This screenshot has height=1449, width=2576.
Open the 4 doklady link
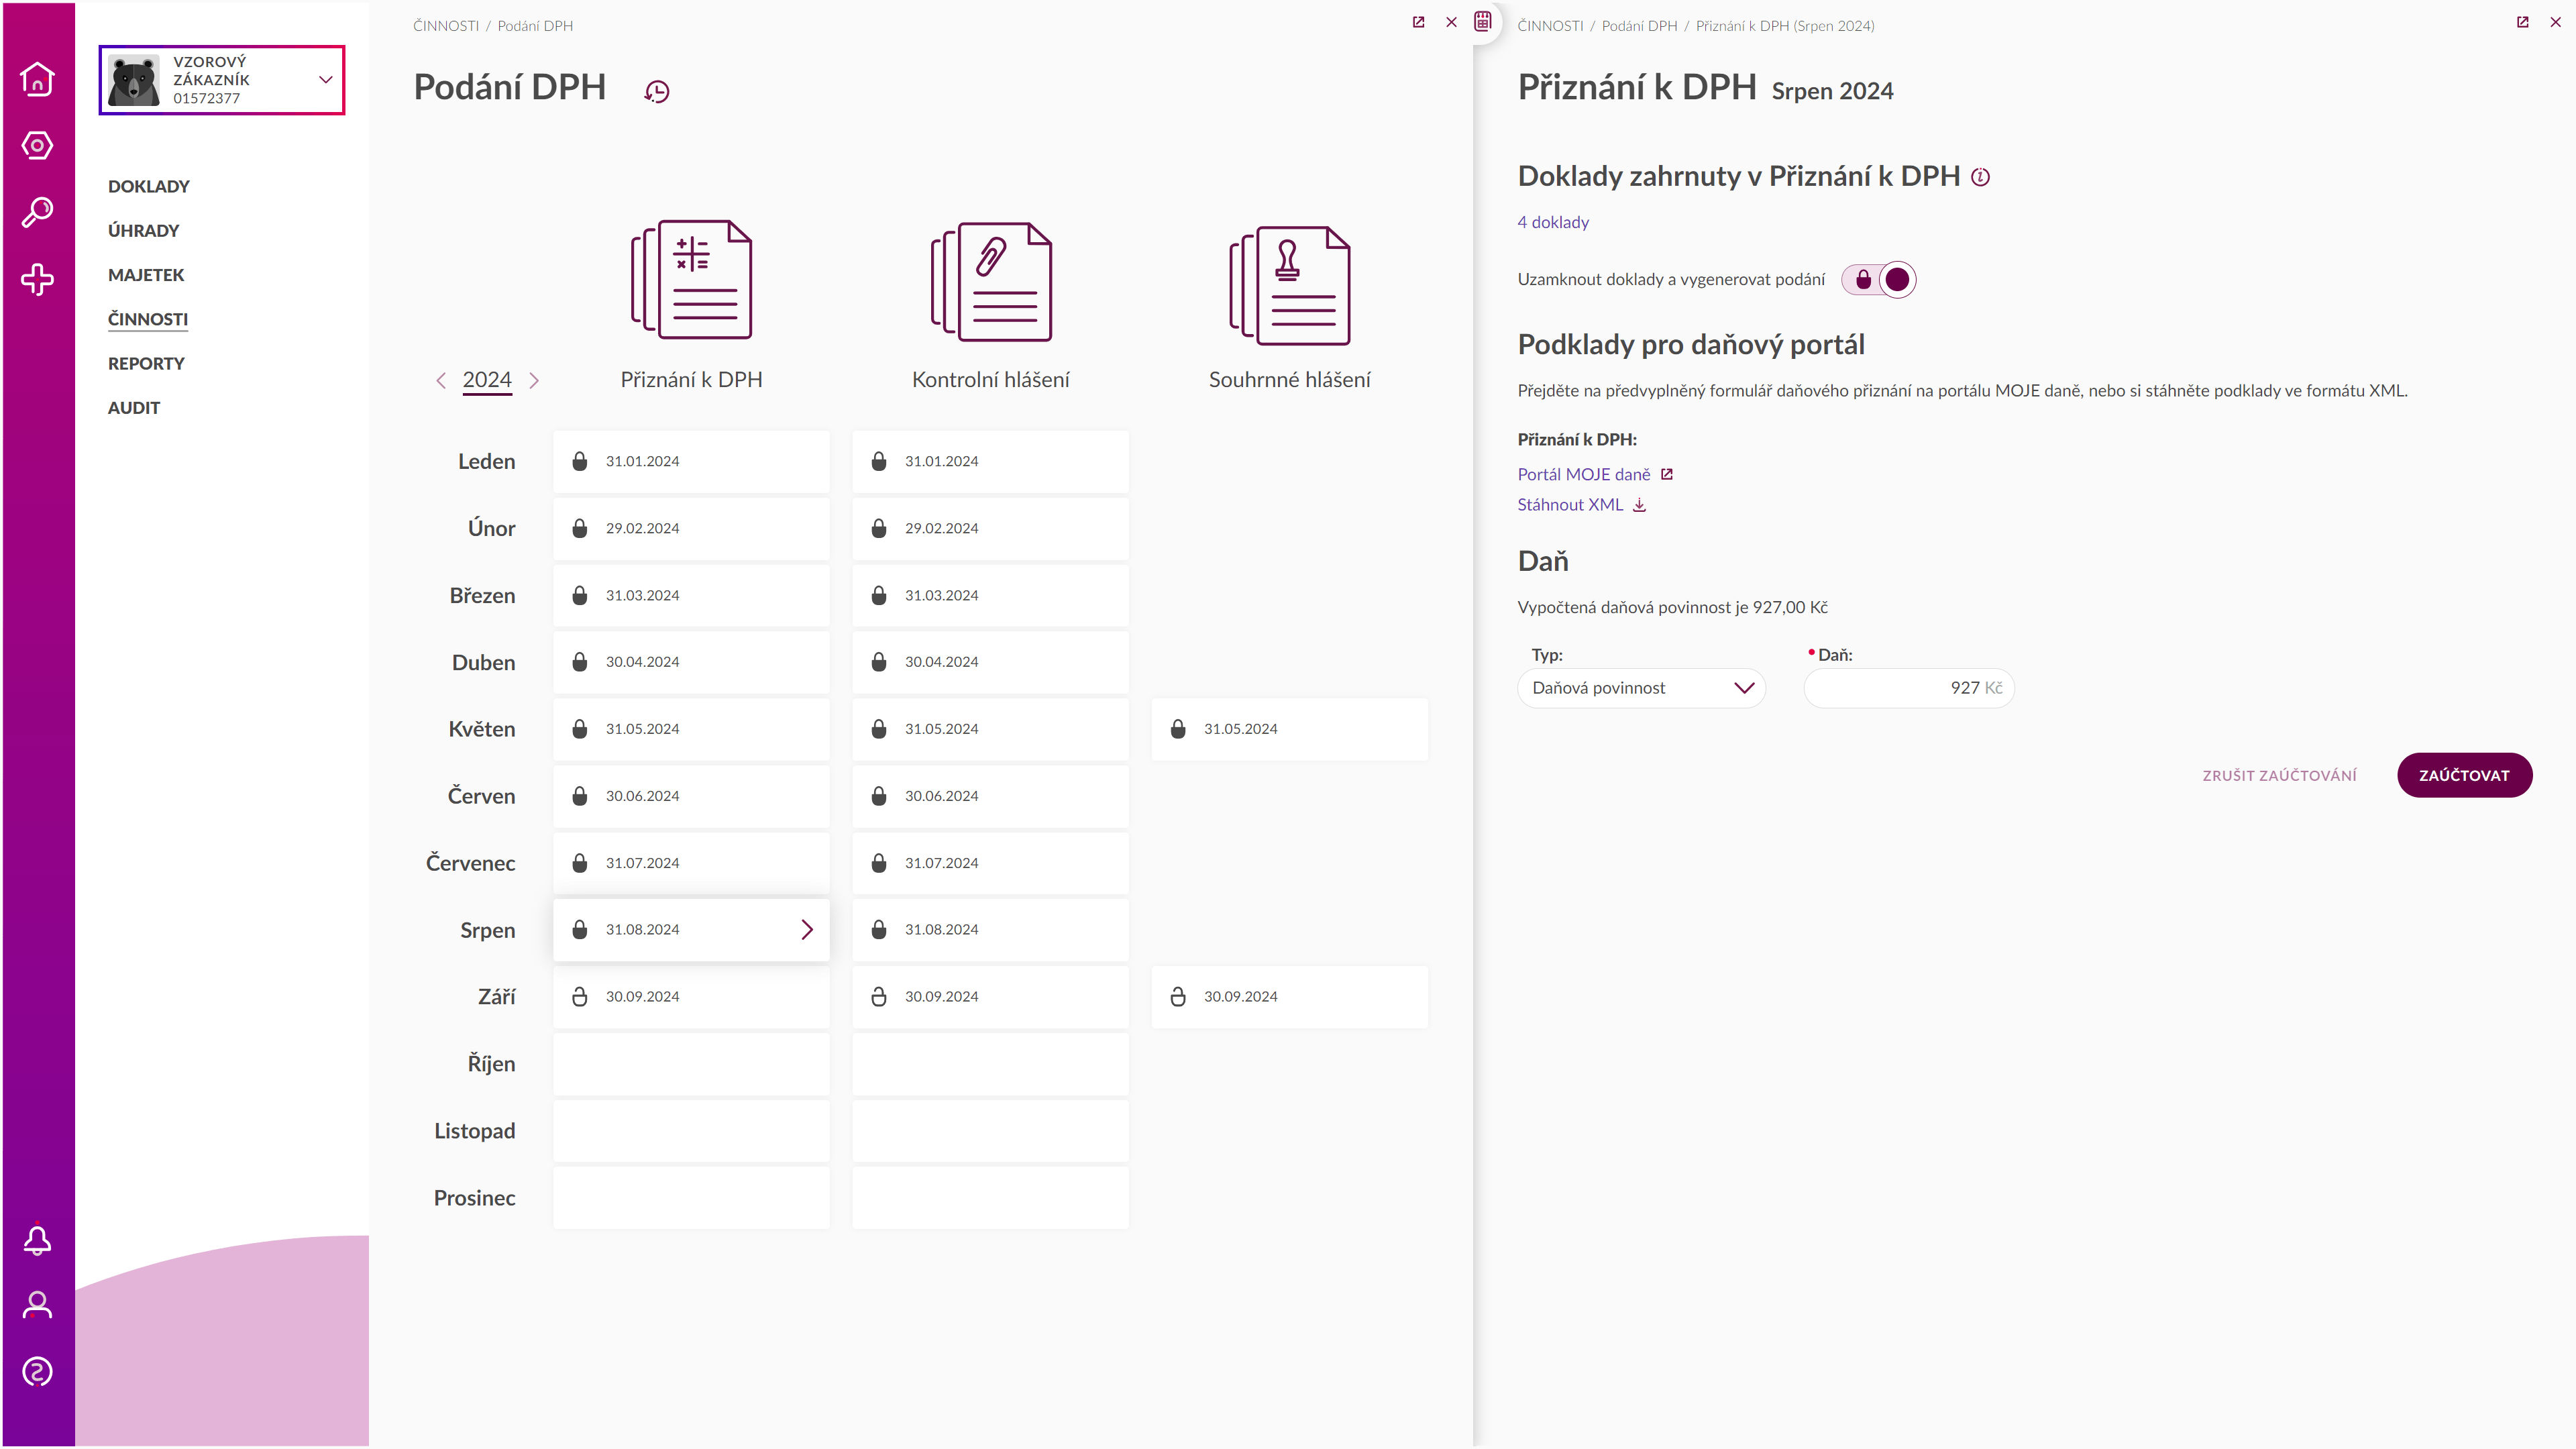1553,222
